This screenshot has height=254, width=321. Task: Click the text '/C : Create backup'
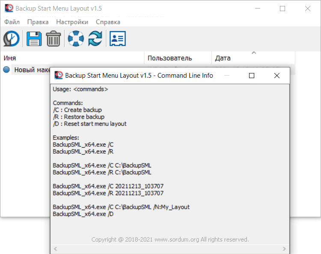(x=77, y=110)
